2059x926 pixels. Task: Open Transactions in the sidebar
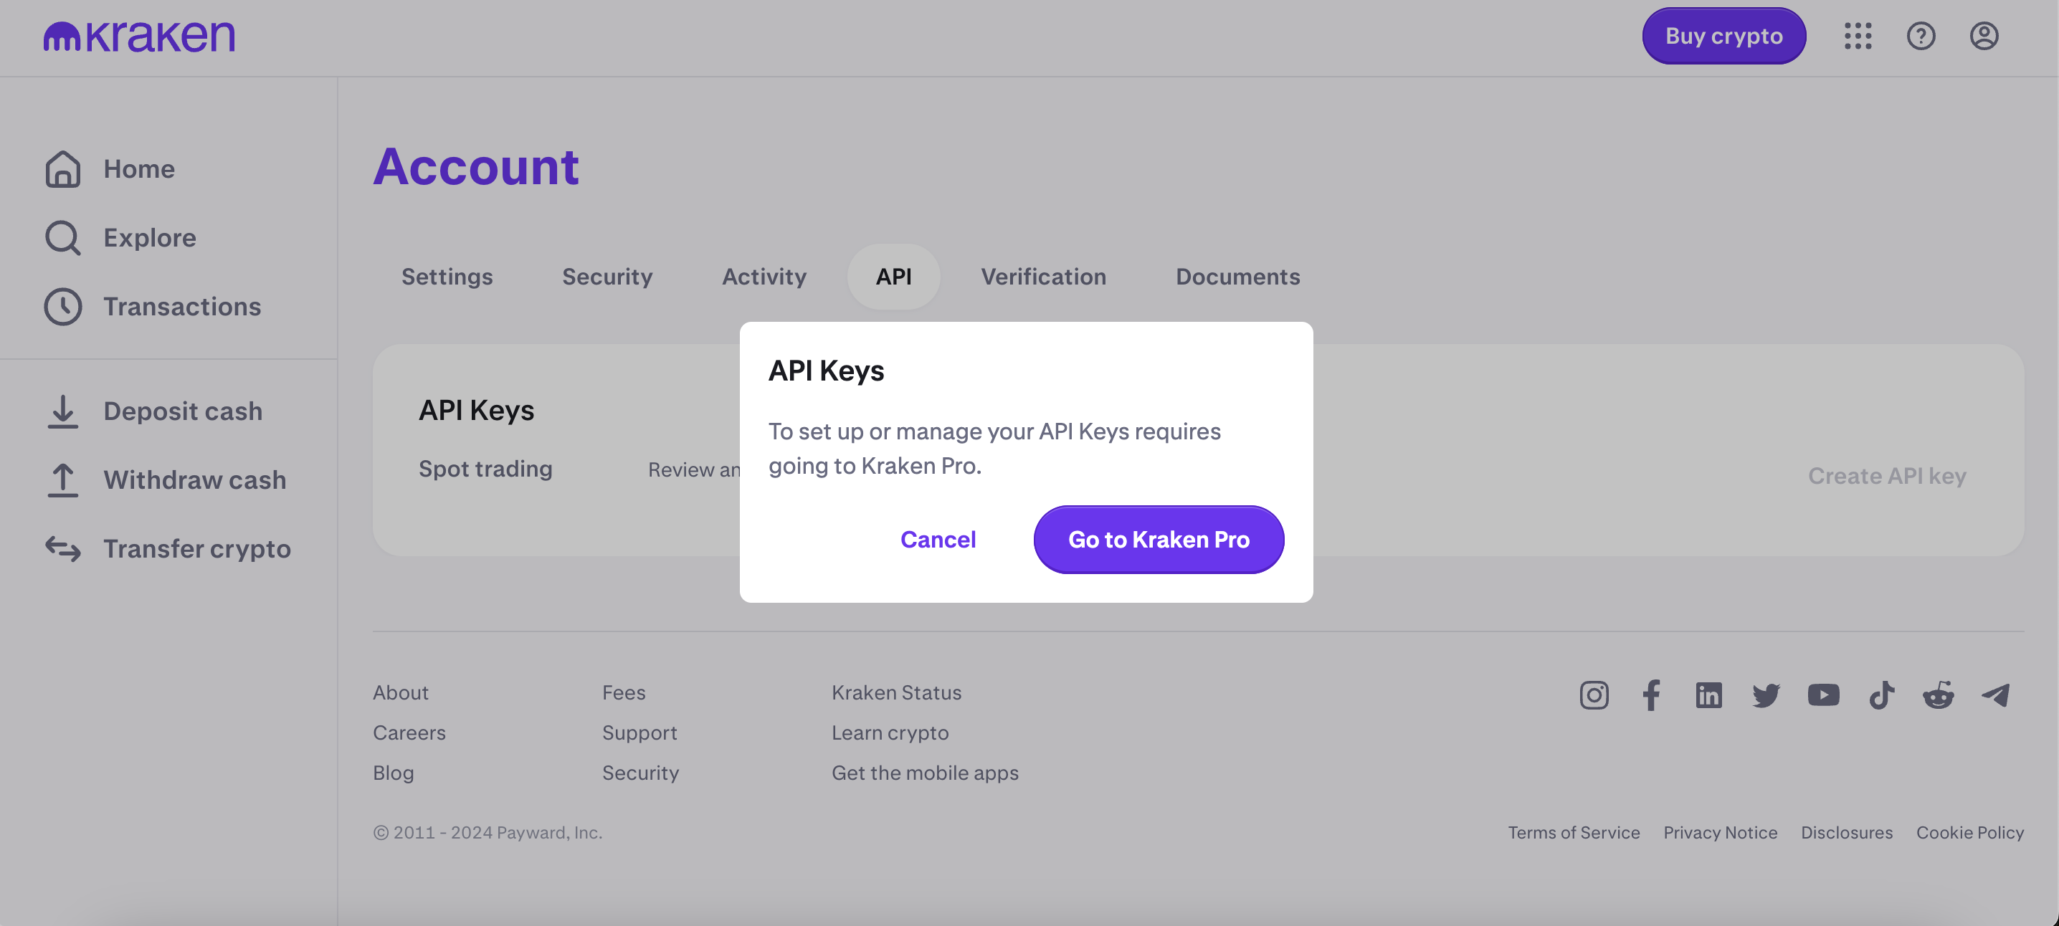click(x=181, y=306)
